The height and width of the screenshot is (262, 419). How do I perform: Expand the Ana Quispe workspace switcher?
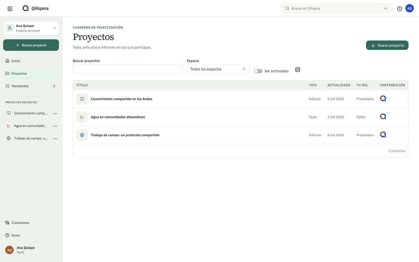pyautogui.click(x=31, y=28)
